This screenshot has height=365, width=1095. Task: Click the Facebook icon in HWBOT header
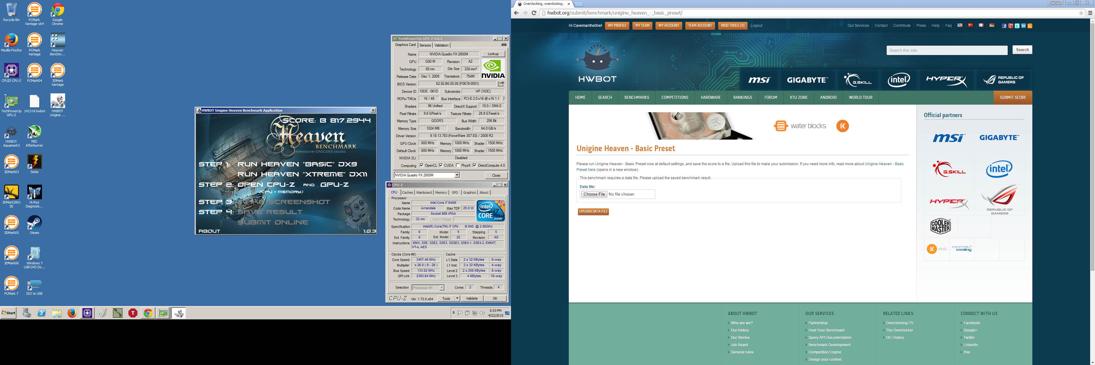point(1004,26)
